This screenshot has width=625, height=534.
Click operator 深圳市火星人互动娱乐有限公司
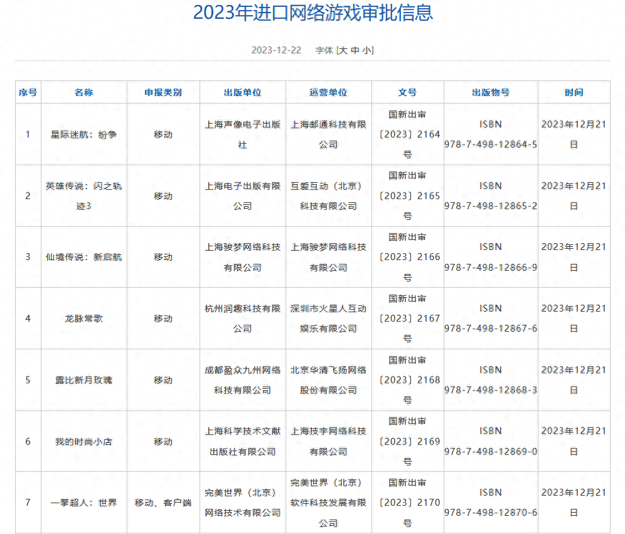click(x=328, y=319)
